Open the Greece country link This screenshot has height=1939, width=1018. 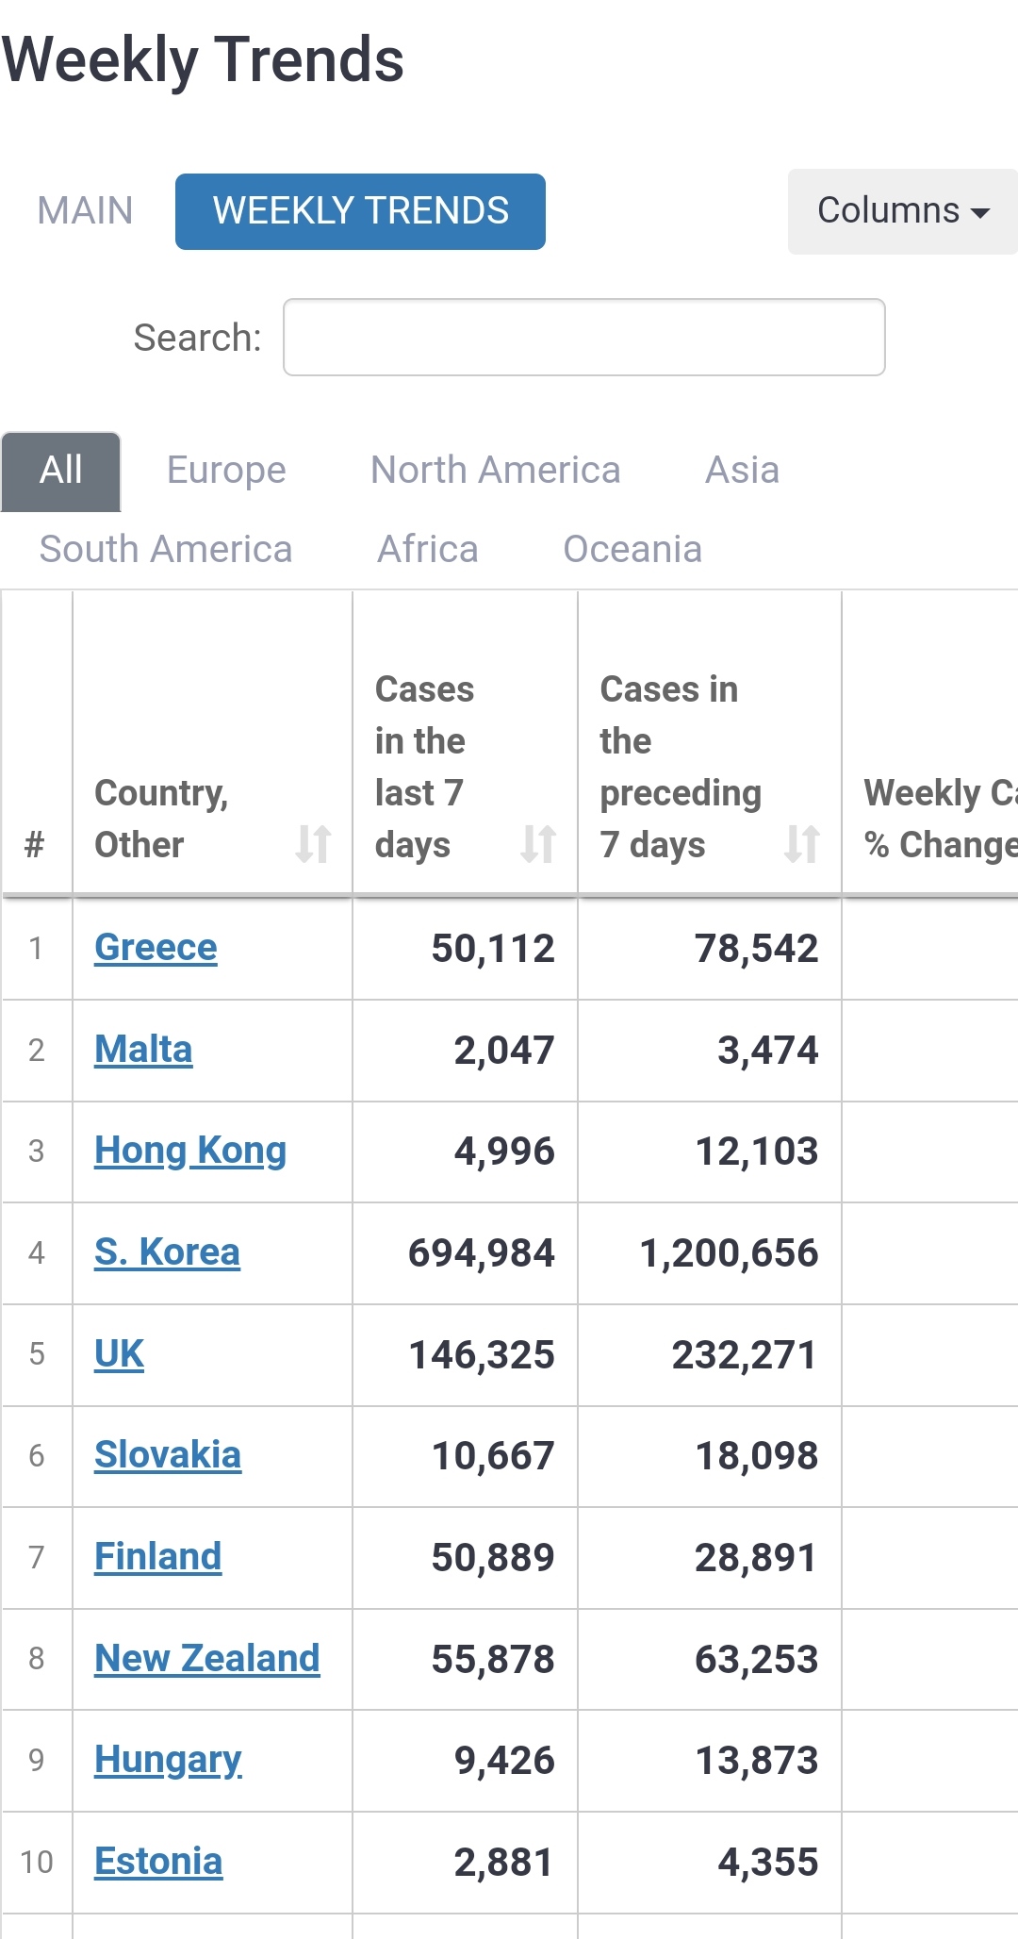coord(156,948)
